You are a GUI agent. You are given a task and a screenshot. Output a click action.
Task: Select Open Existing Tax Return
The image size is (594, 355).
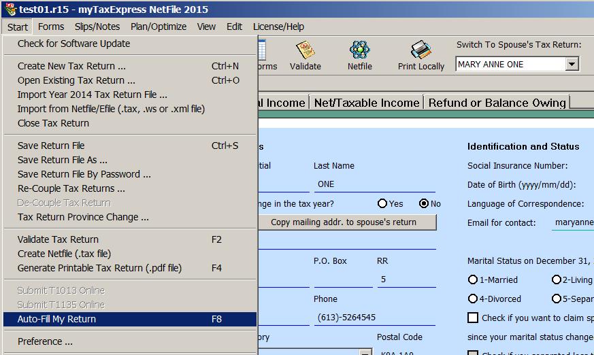[x=130, y=80]
